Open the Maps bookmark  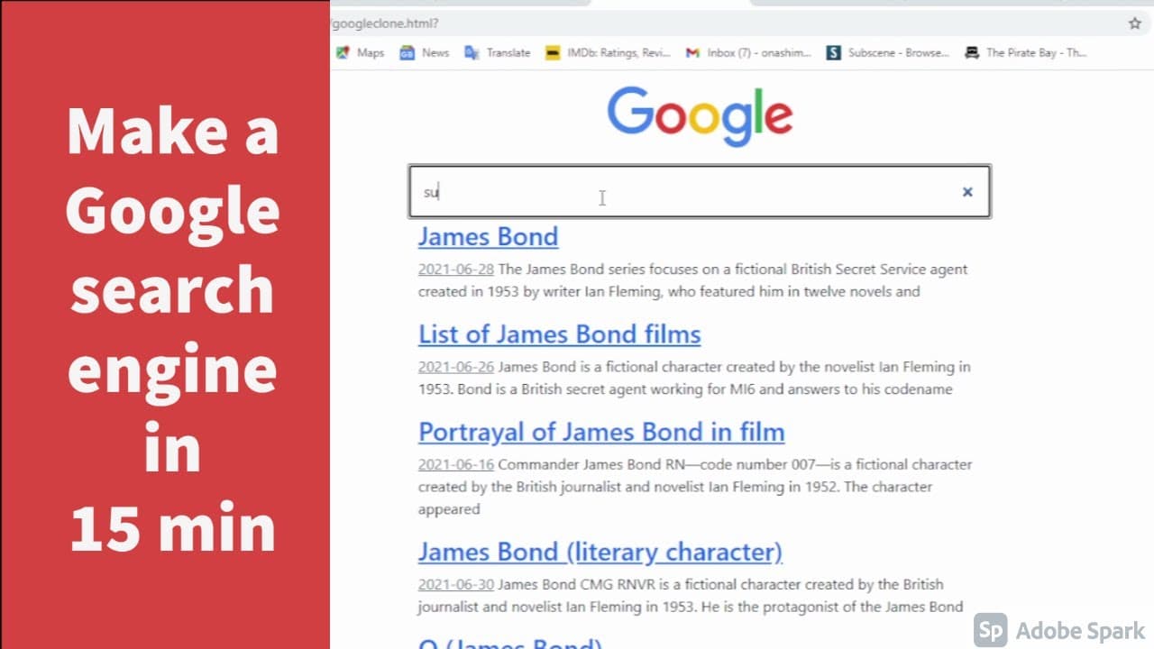(x=361, y=52)
